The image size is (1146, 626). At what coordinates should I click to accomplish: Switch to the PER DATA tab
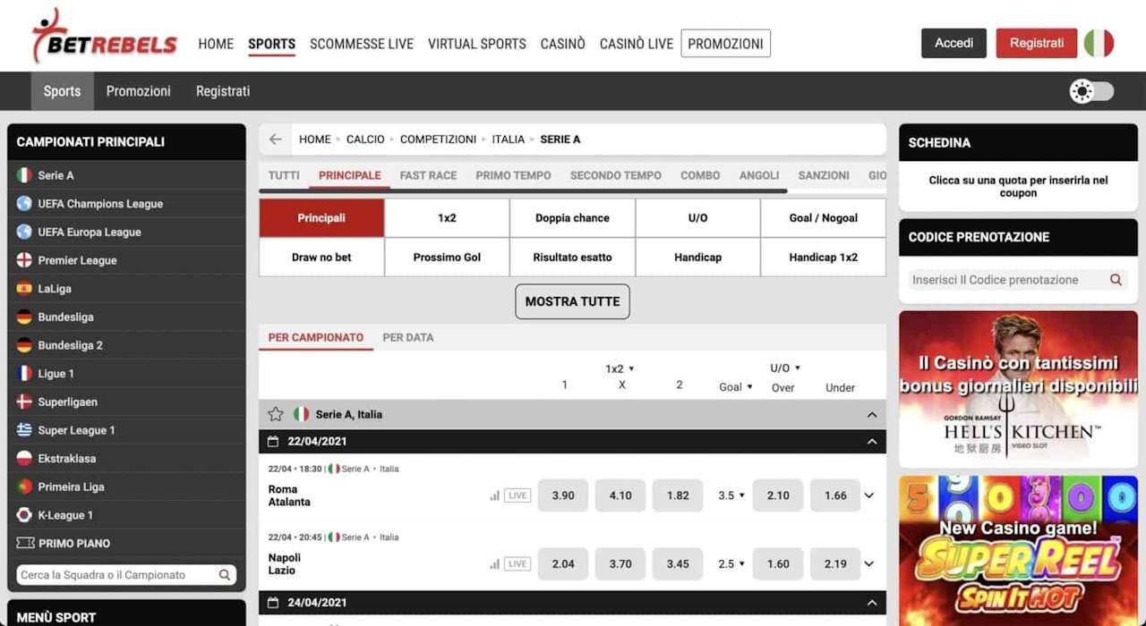pos(408,337)
